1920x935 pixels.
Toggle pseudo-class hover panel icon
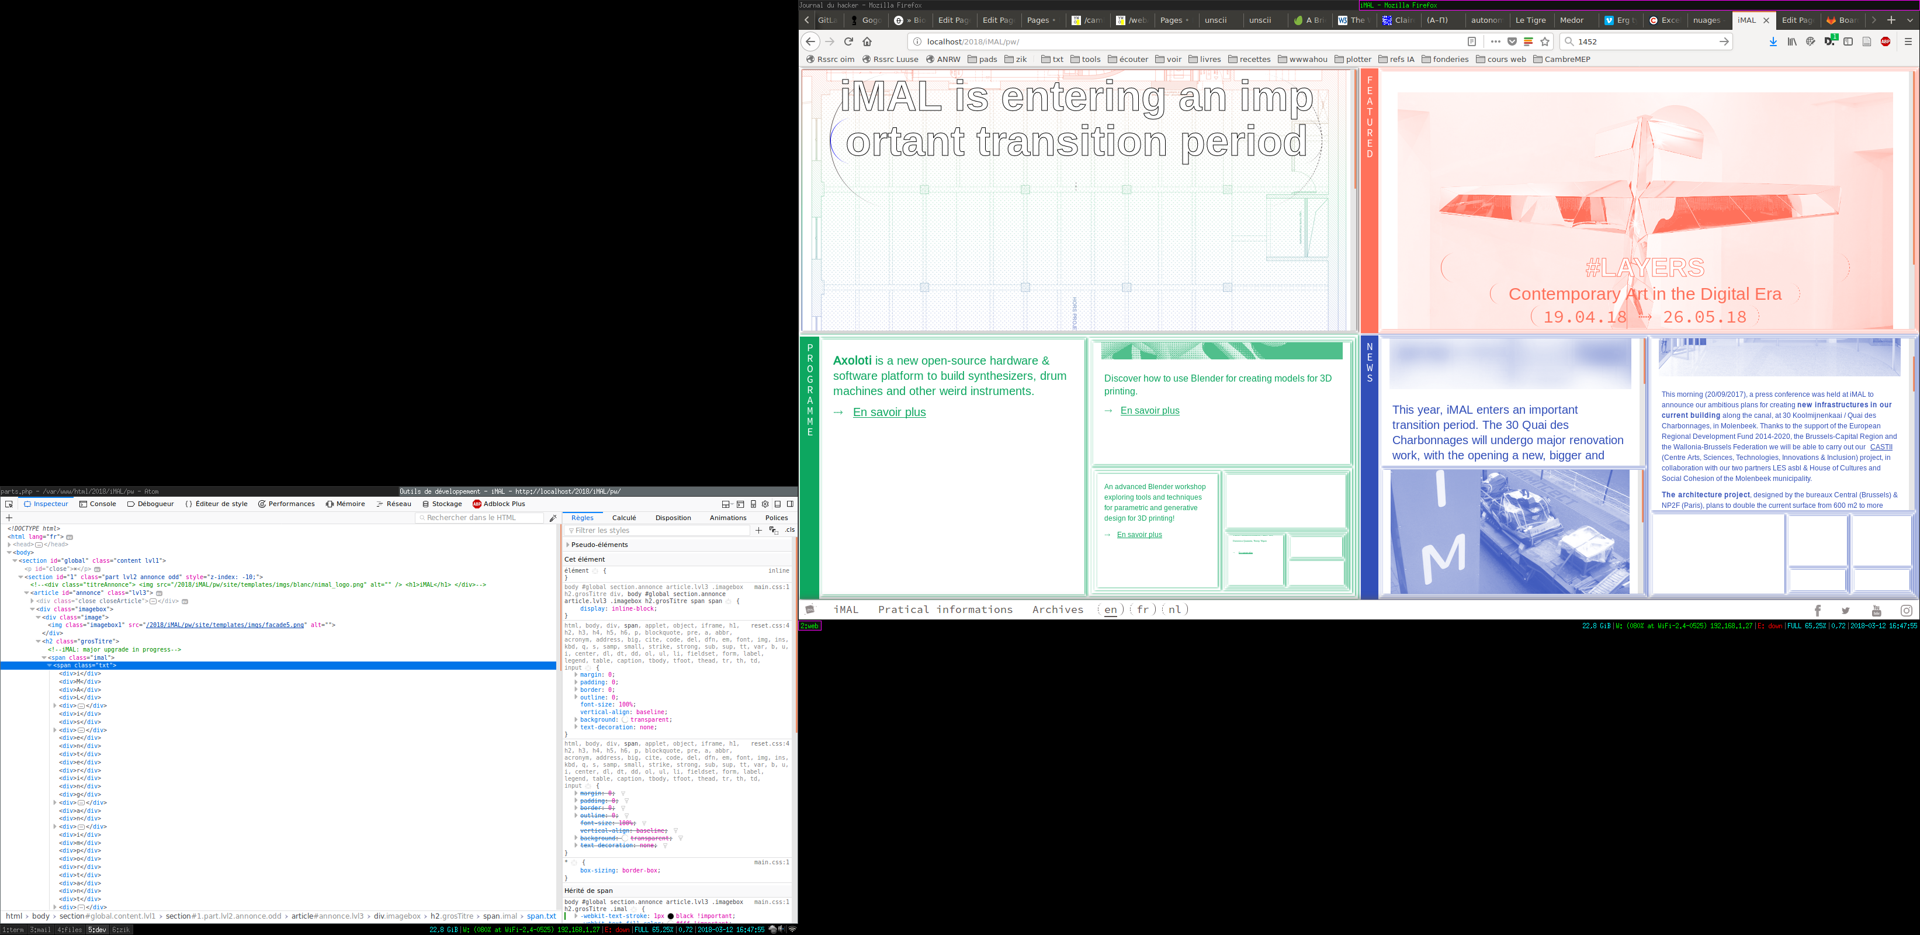point(774,530)
